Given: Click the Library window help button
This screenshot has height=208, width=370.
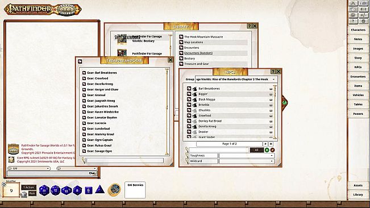Looking at the screenshot, I should 249,26.
